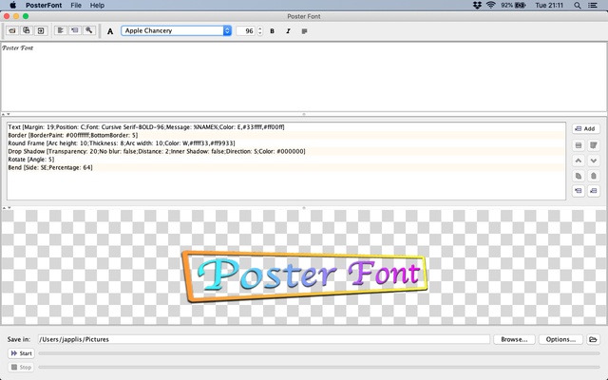Screen dimensions: 608x380
Task: Select the Rotate [Angle: 5] row
Action: pos(286,160)
